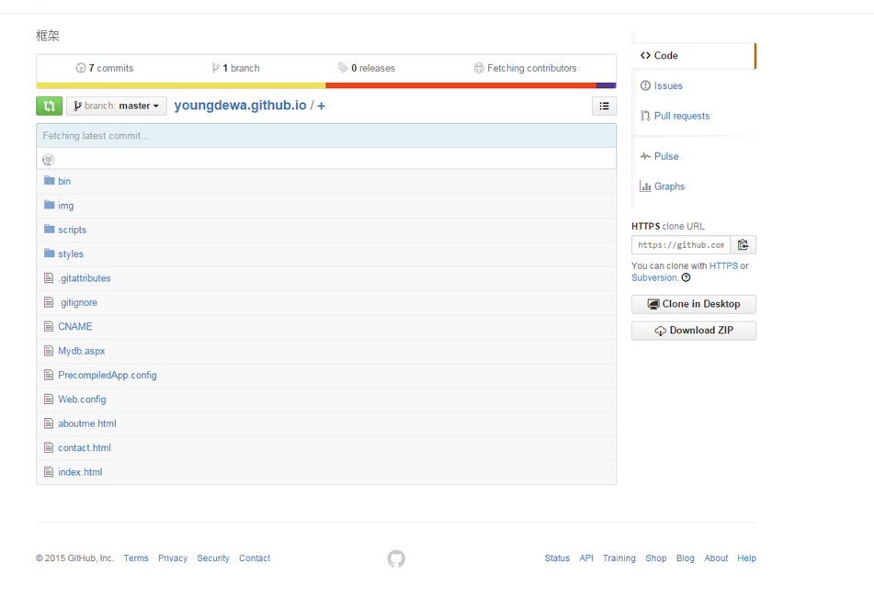Click the file icon beside .gitattributes

(49, 278)
